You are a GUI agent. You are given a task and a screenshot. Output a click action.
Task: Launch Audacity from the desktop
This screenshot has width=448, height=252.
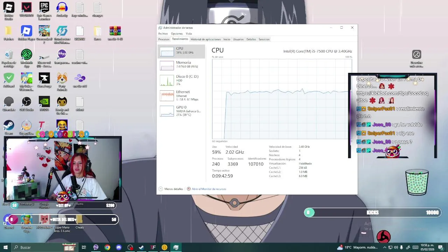[62, 10]
